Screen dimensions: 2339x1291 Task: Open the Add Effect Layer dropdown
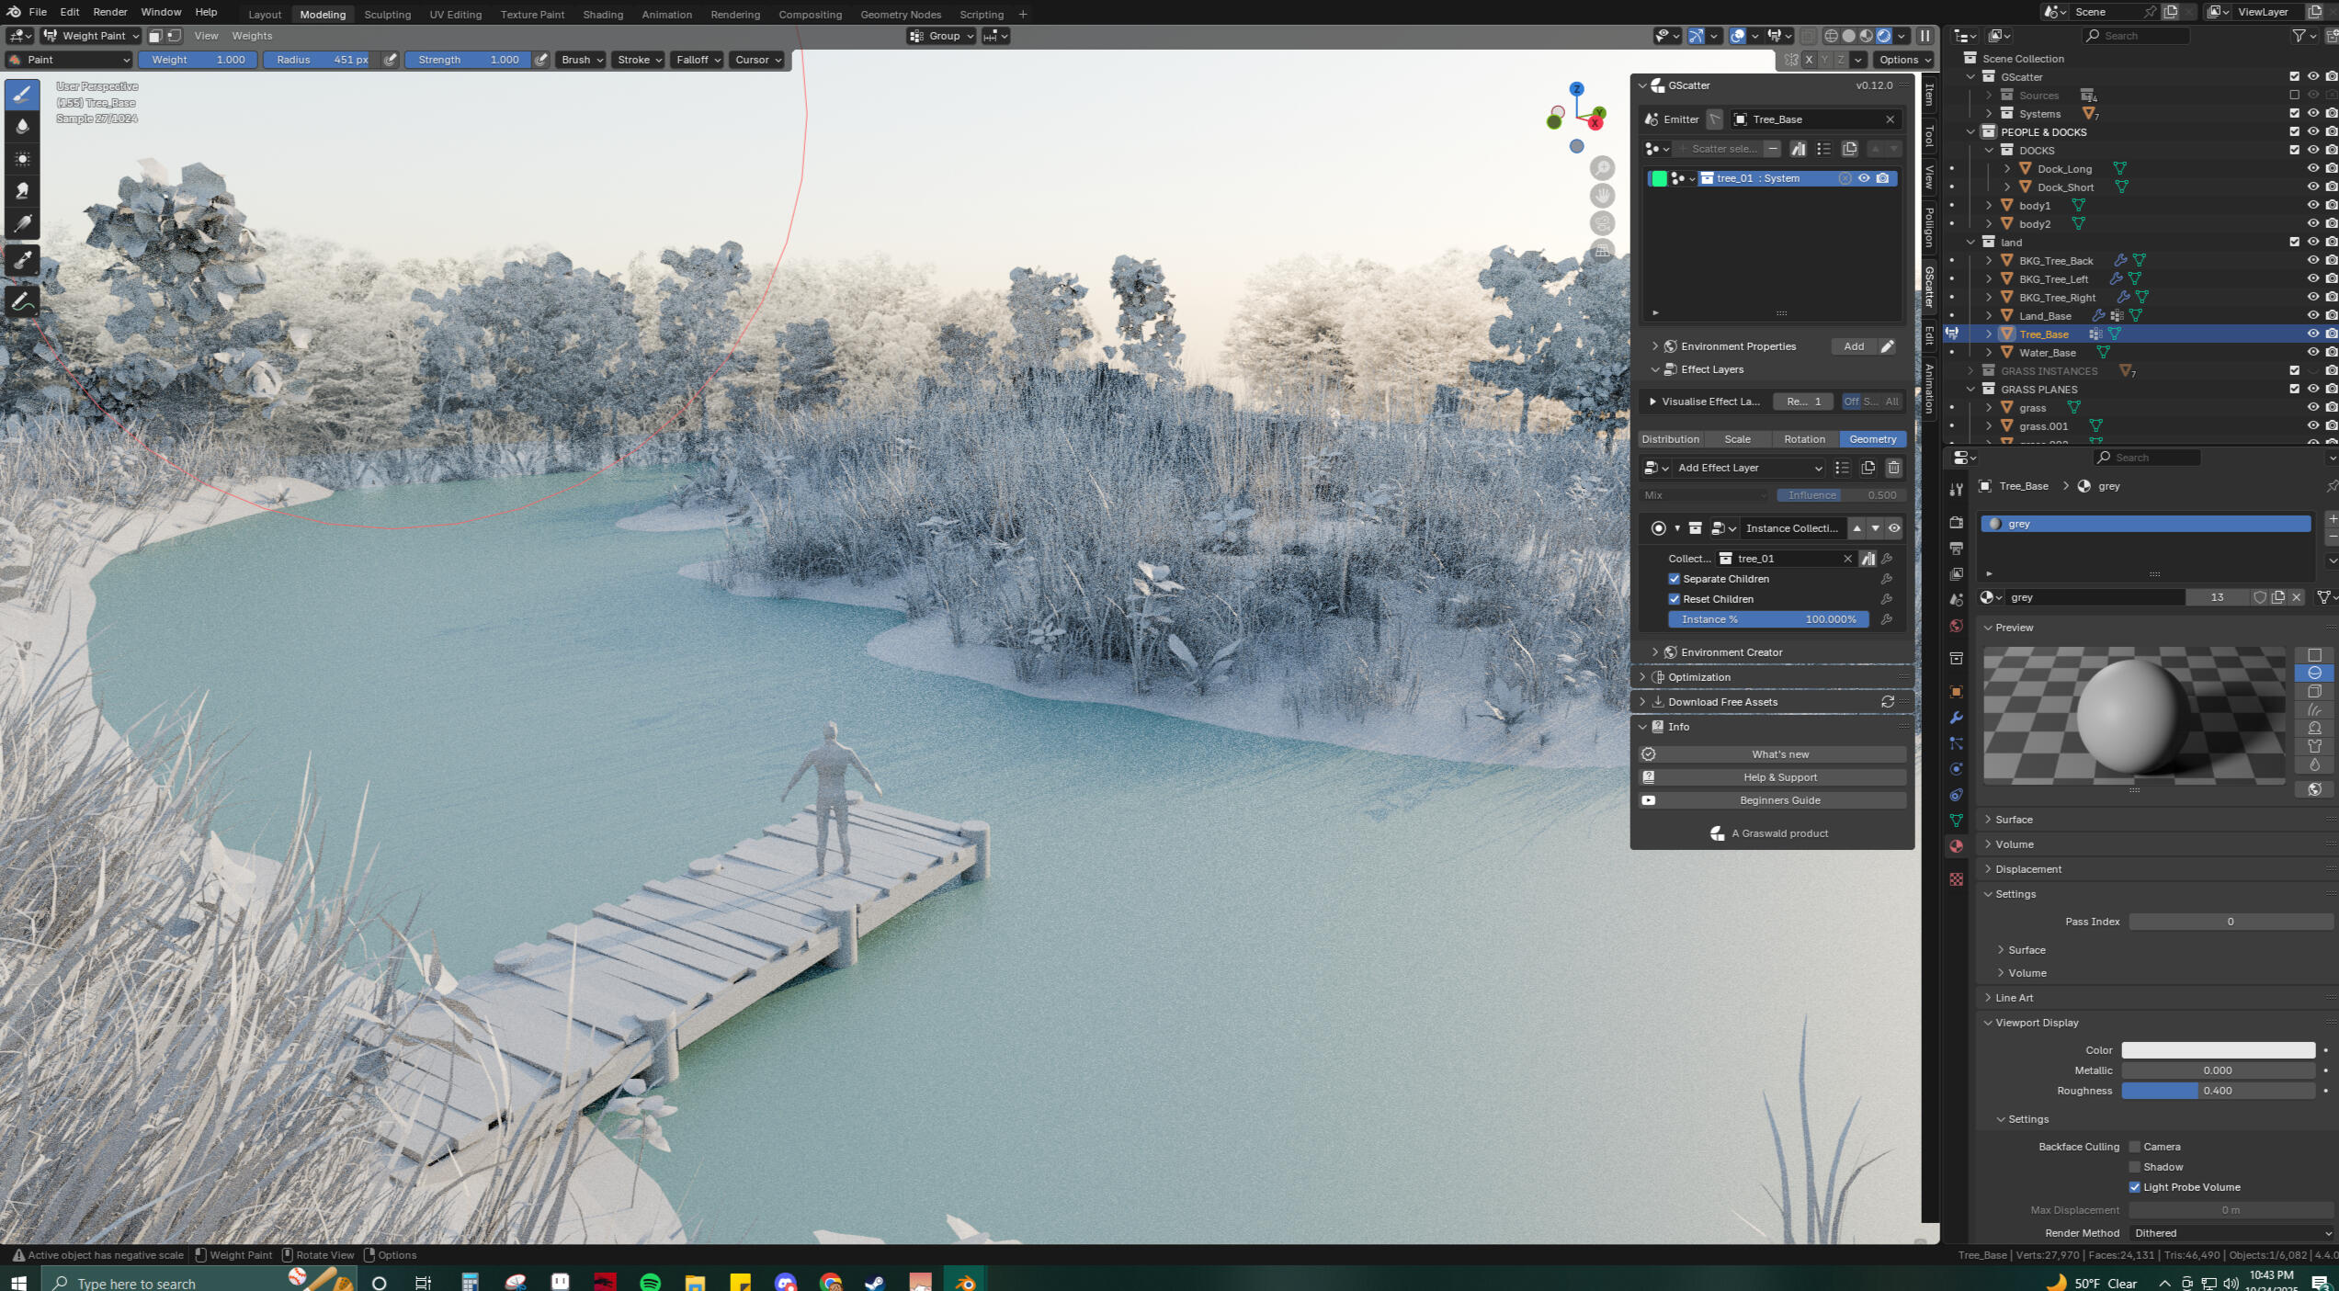coord(1748,468)
